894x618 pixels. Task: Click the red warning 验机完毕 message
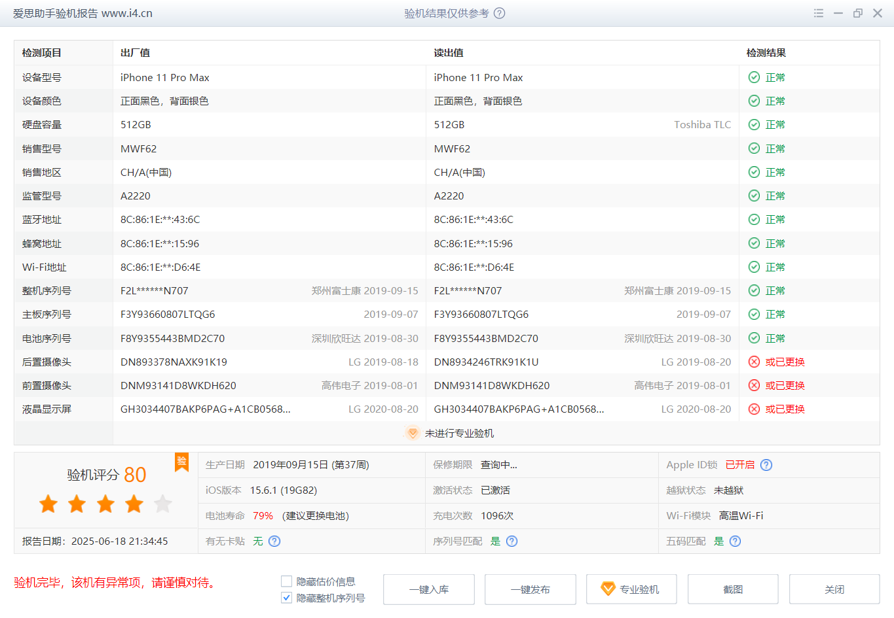click(115, 582)
